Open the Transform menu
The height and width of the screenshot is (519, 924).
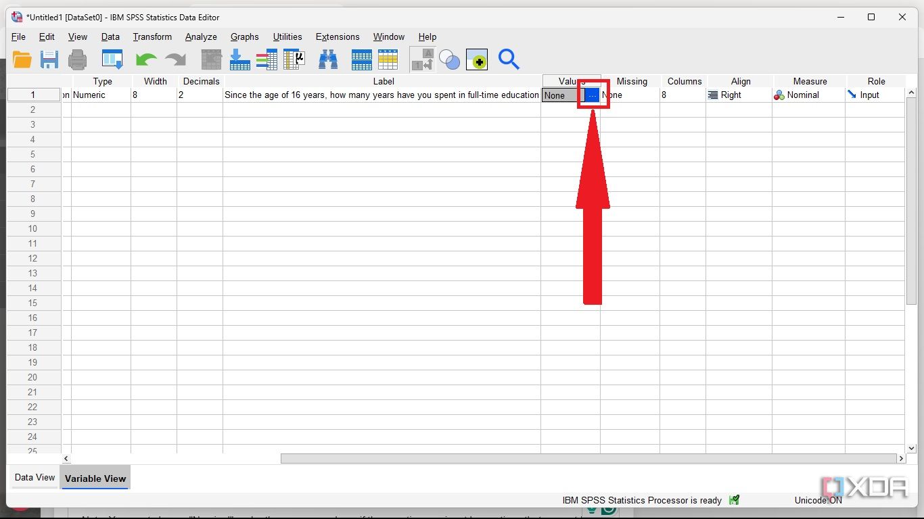coord(152,36)
